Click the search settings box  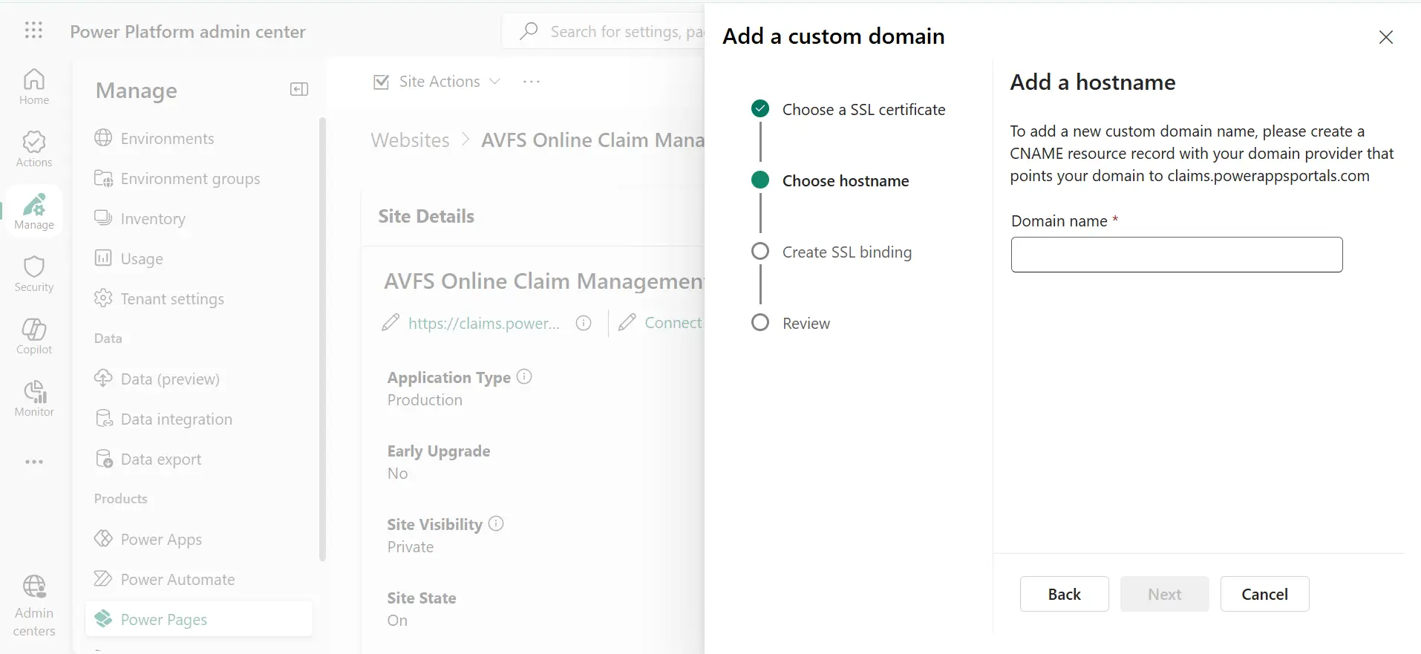[x=603, y=31]
